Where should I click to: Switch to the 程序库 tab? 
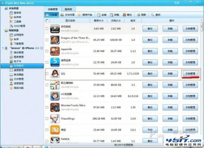[68, 9]
